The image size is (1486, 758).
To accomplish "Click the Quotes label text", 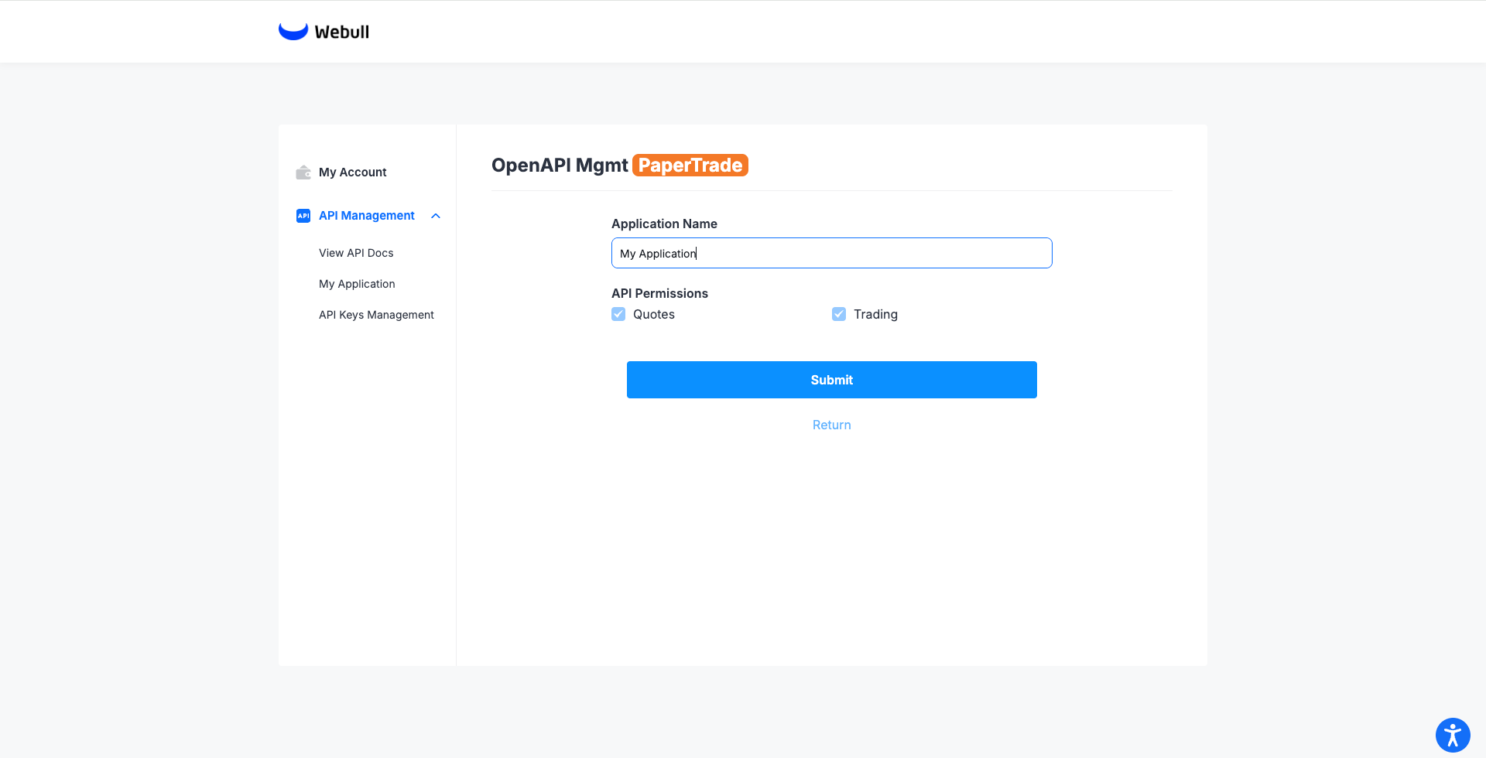I will tap(654, 314).
